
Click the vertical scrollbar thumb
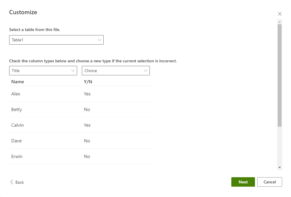279,75
